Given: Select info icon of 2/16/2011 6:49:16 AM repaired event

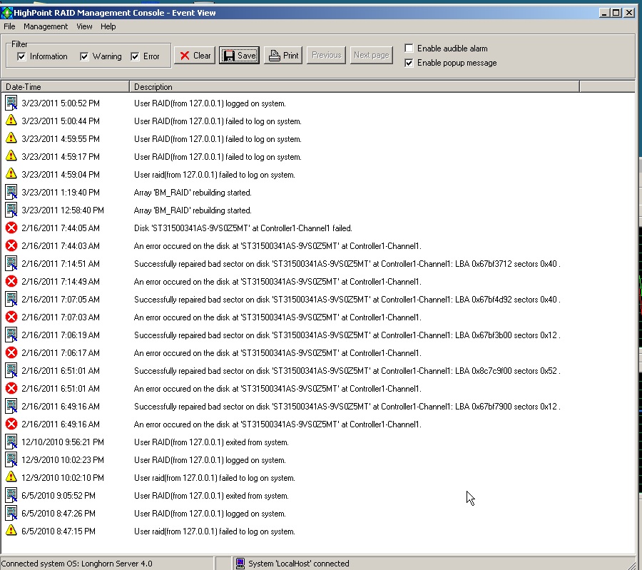Looking at the screenshot, I should coord(11,406).
